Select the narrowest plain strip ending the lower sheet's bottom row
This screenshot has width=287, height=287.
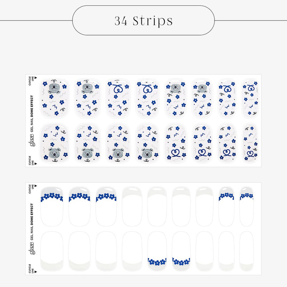click(246, 251)
